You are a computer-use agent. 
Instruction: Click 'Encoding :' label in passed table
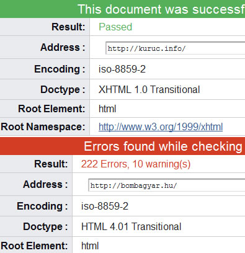(60, 69)
